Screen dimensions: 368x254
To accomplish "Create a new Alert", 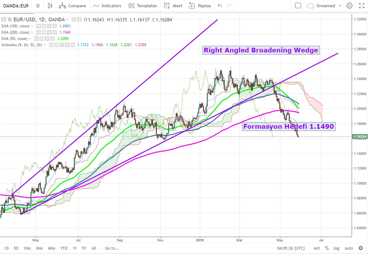I will (173, 6).
